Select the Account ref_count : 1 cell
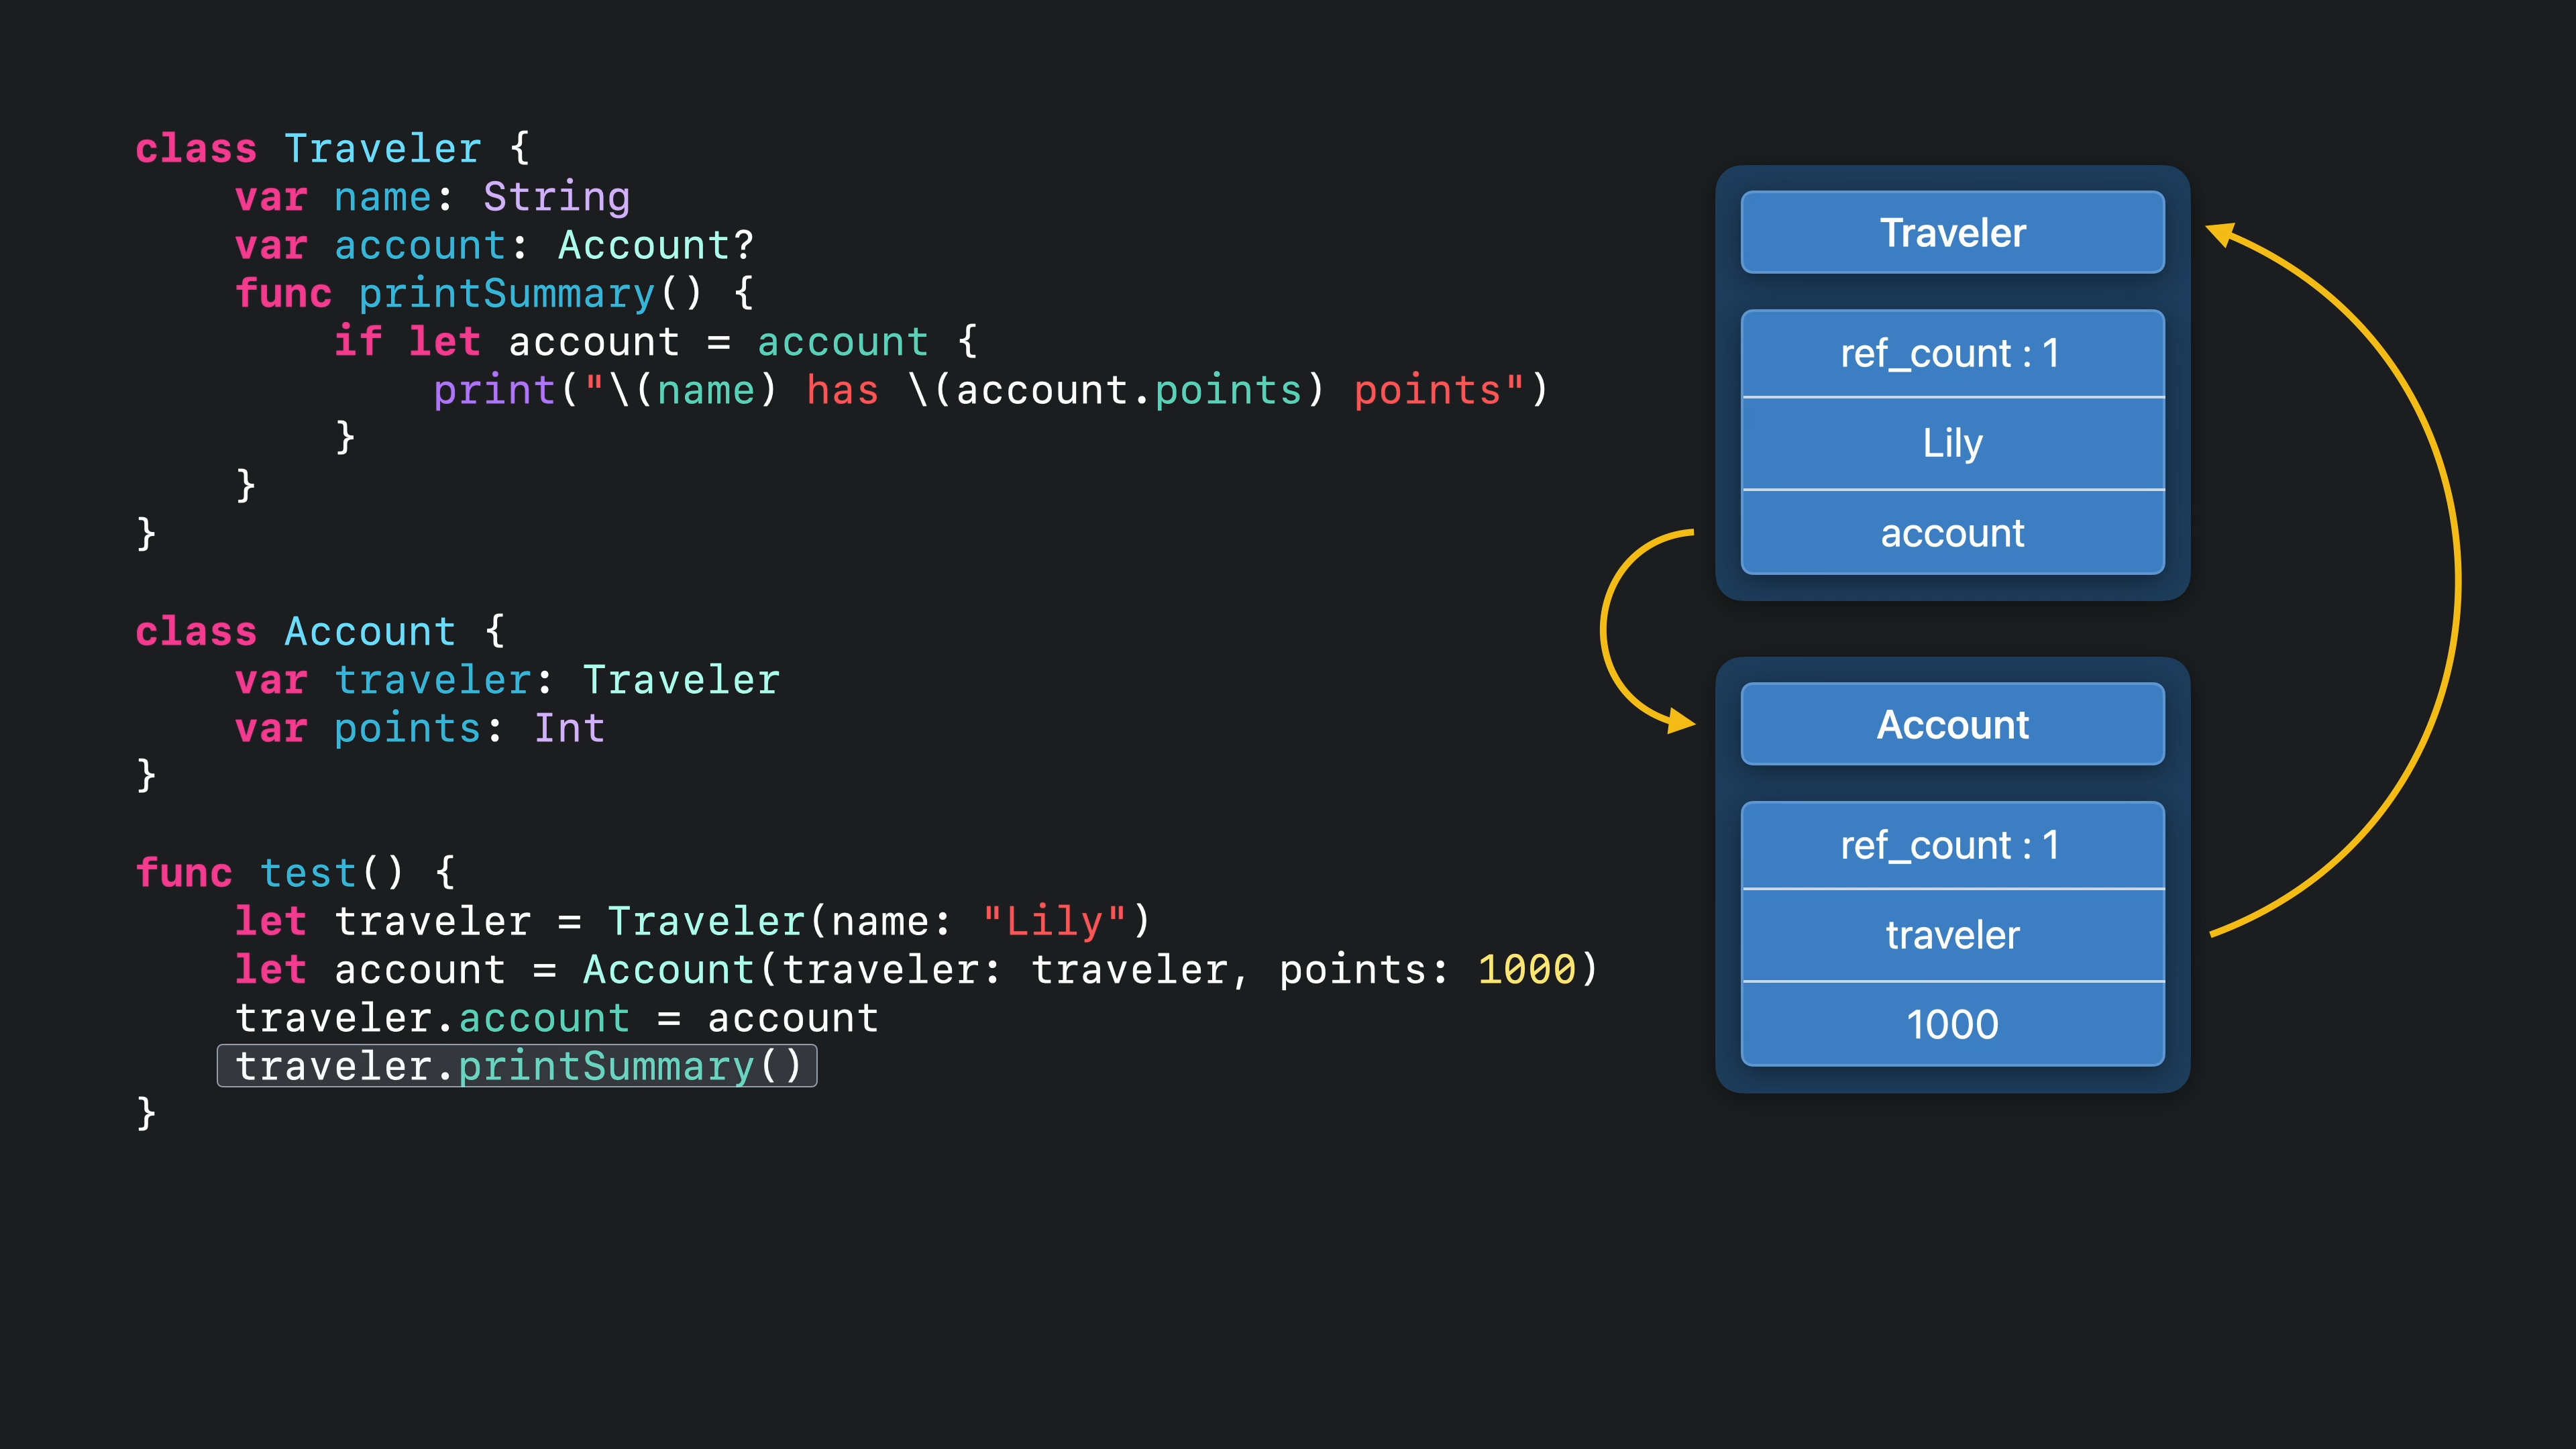The height and width of the screenshot is (1449, 2576). (1952, 845)
